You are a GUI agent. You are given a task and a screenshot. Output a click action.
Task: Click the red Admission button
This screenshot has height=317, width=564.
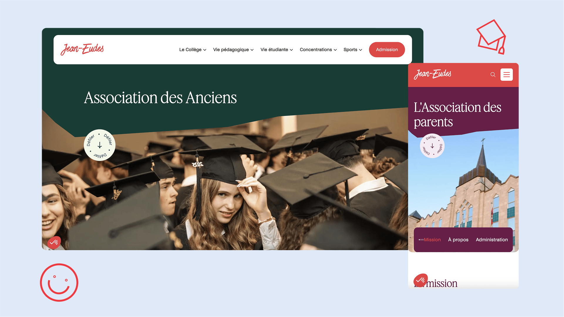pos(387,50)
